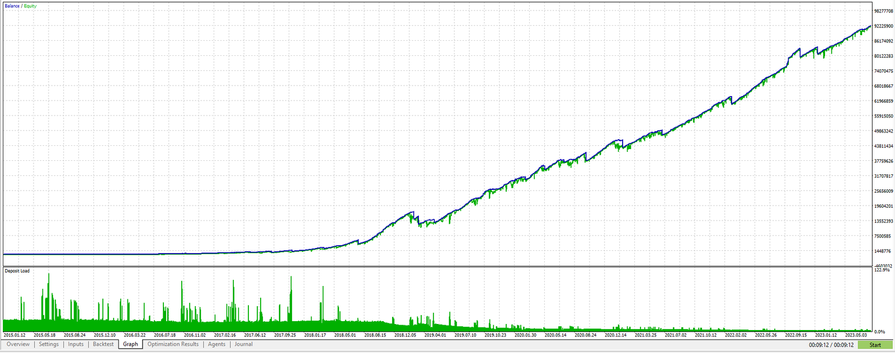Viewport: 895px width, 353px height.
Task: Click the 98277708 top price scale value
Action: (883, 11)
